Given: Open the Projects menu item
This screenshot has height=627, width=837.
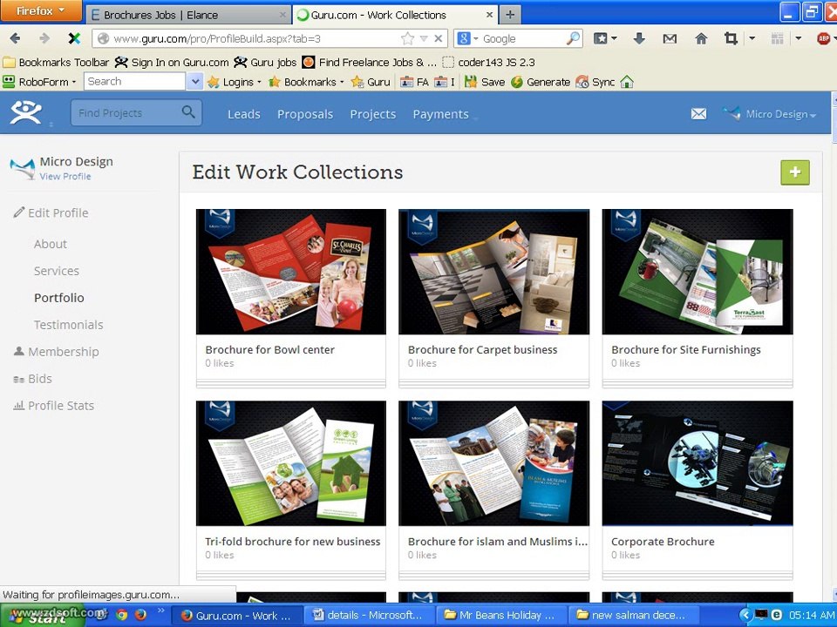Looking at the screenshot, I should click(372, 114).
